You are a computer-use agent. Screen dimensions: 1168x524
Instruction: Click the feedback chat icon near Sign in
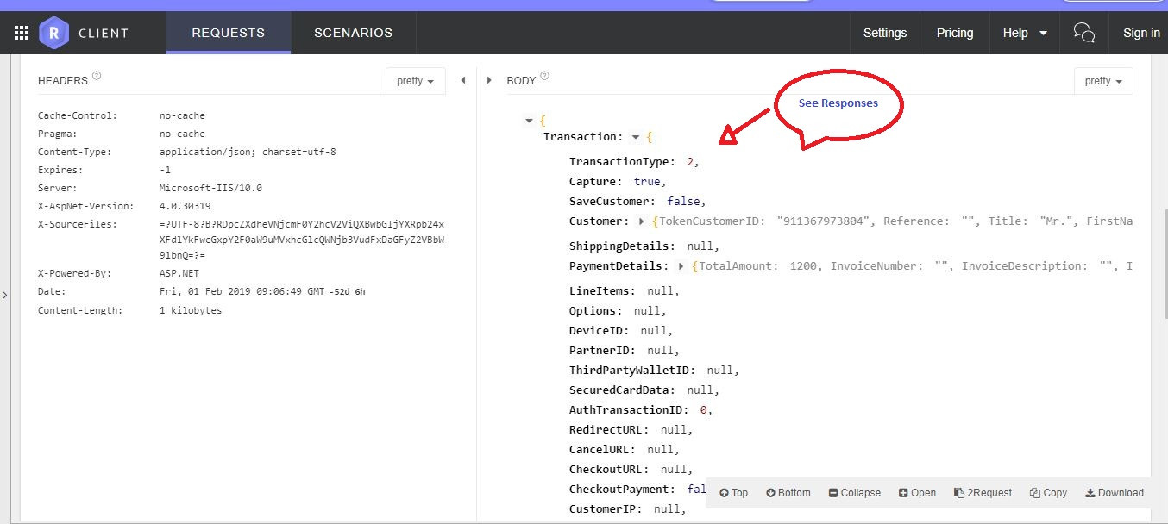[1083, 32]
